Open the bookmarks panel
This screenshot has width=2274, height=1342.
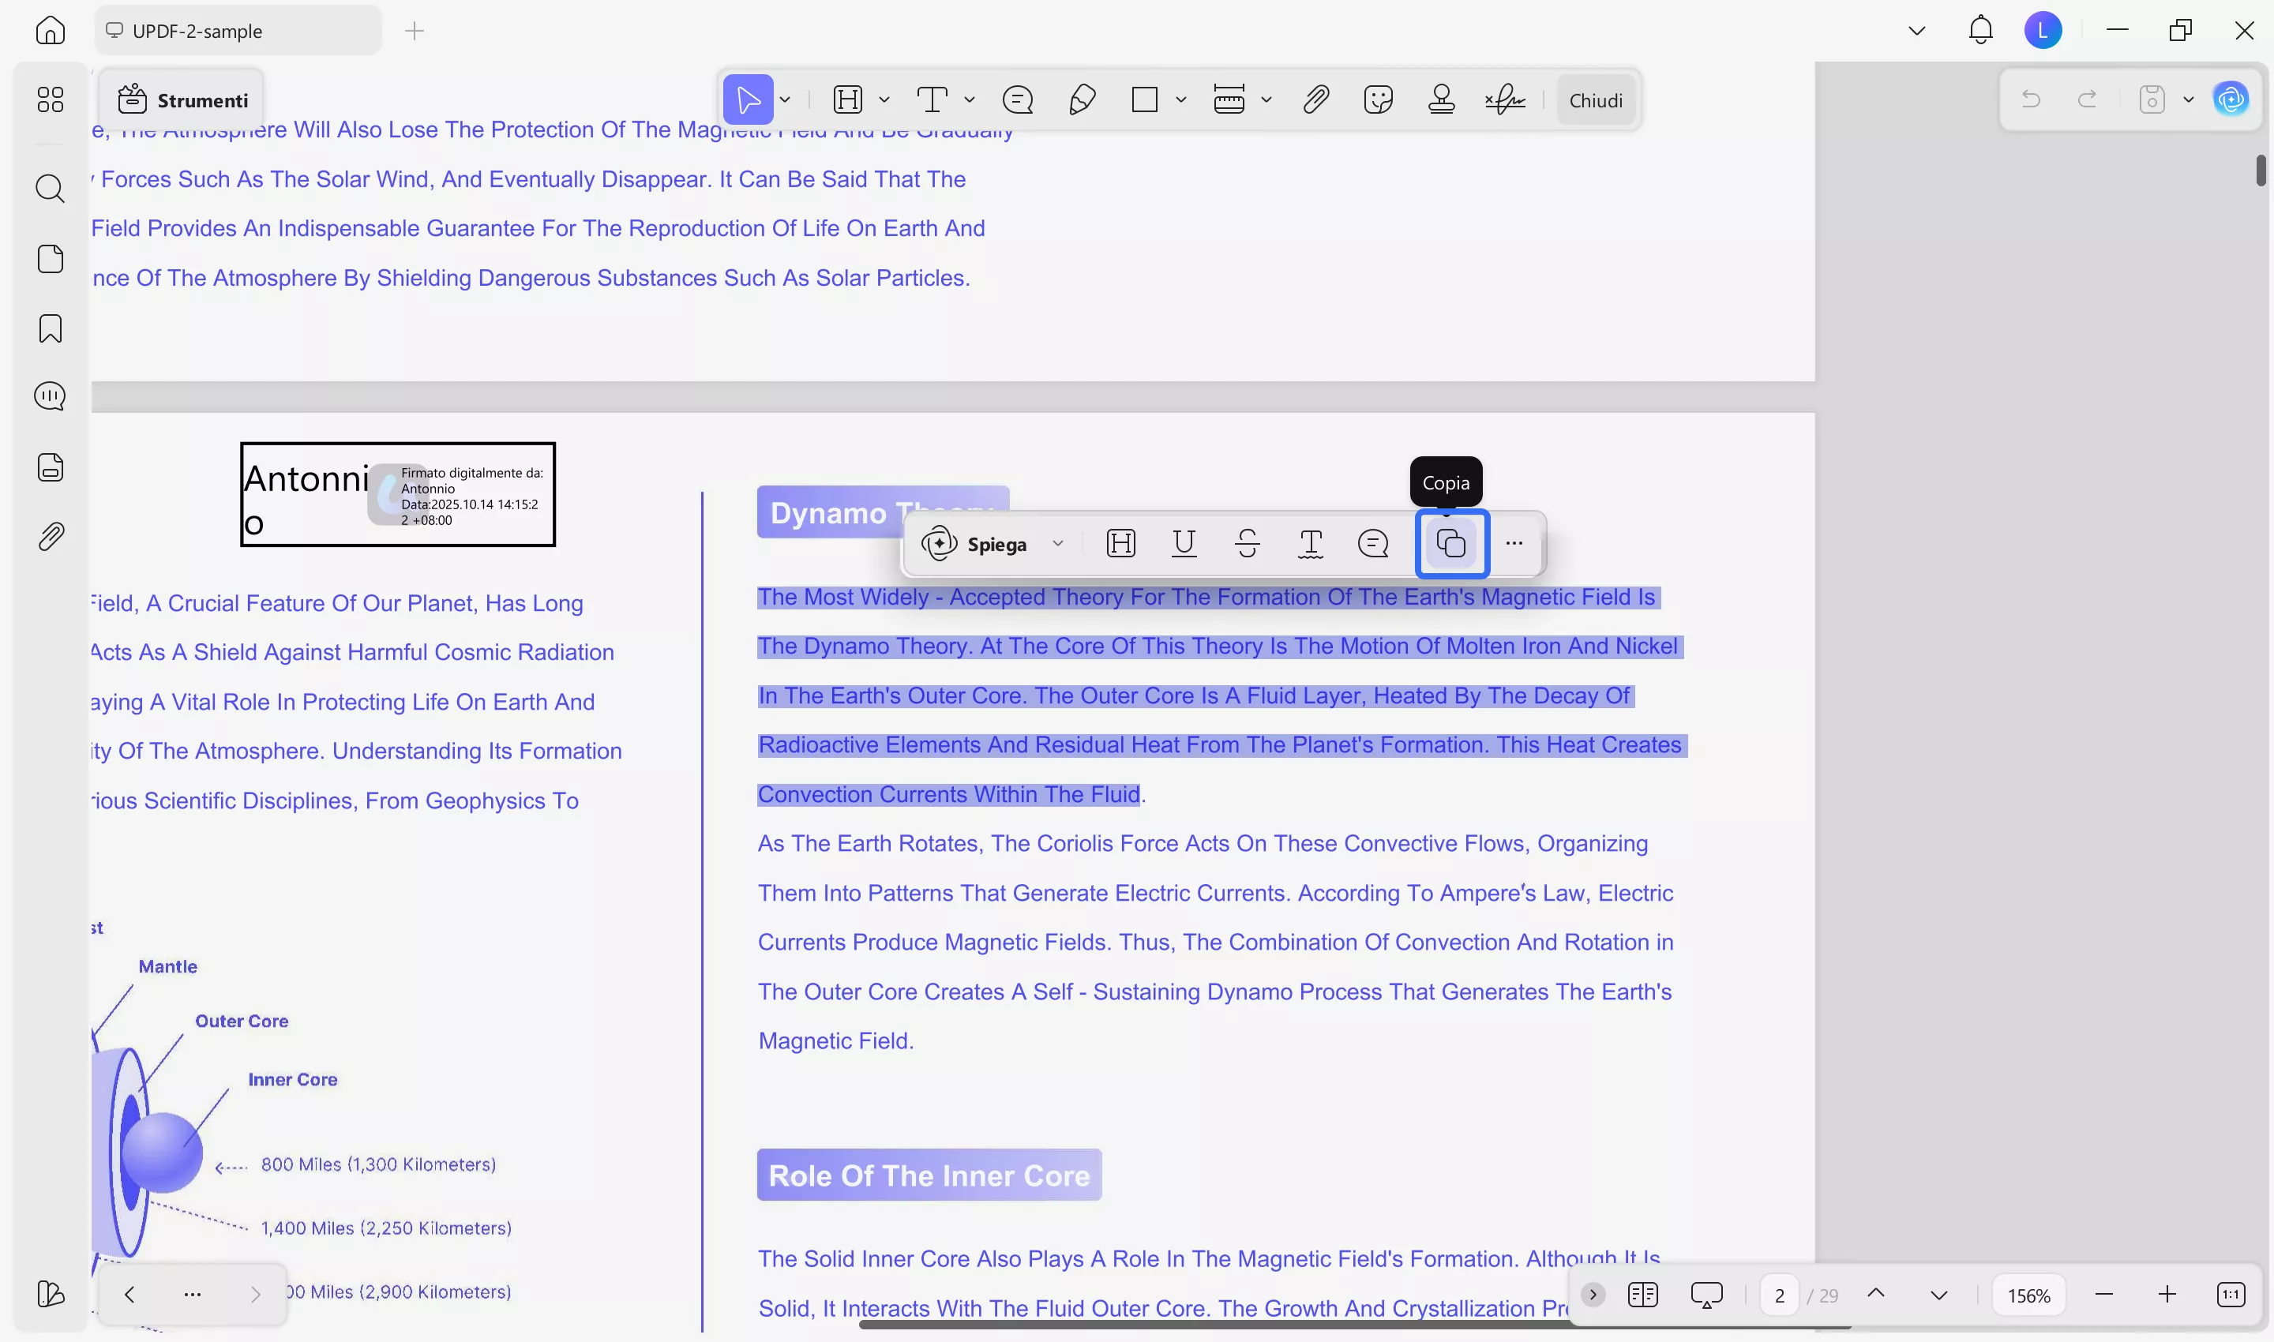[x=50, y=328]
